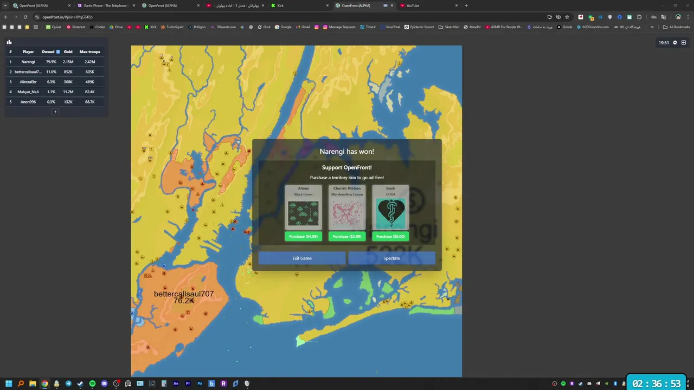Open Photoshop from taskbar
Viewport: 694px width, 390px height.
pyautogui.click(x=200, y=383)
